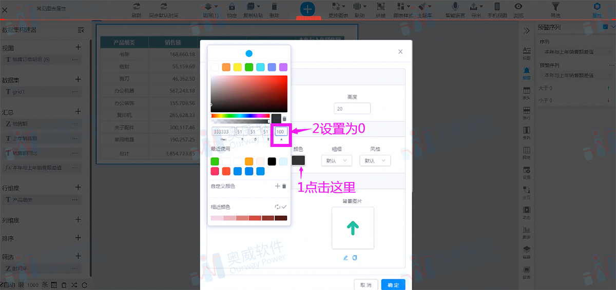Click the 确定 confirm button
Image resolution: width=616 pixels, height=290 pixels.
[x=393, y=285]
